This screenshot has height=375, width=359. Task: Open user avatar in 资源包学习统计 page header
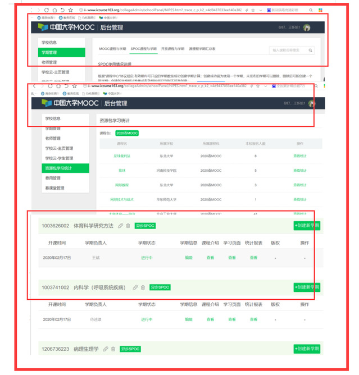pos(312,103)
